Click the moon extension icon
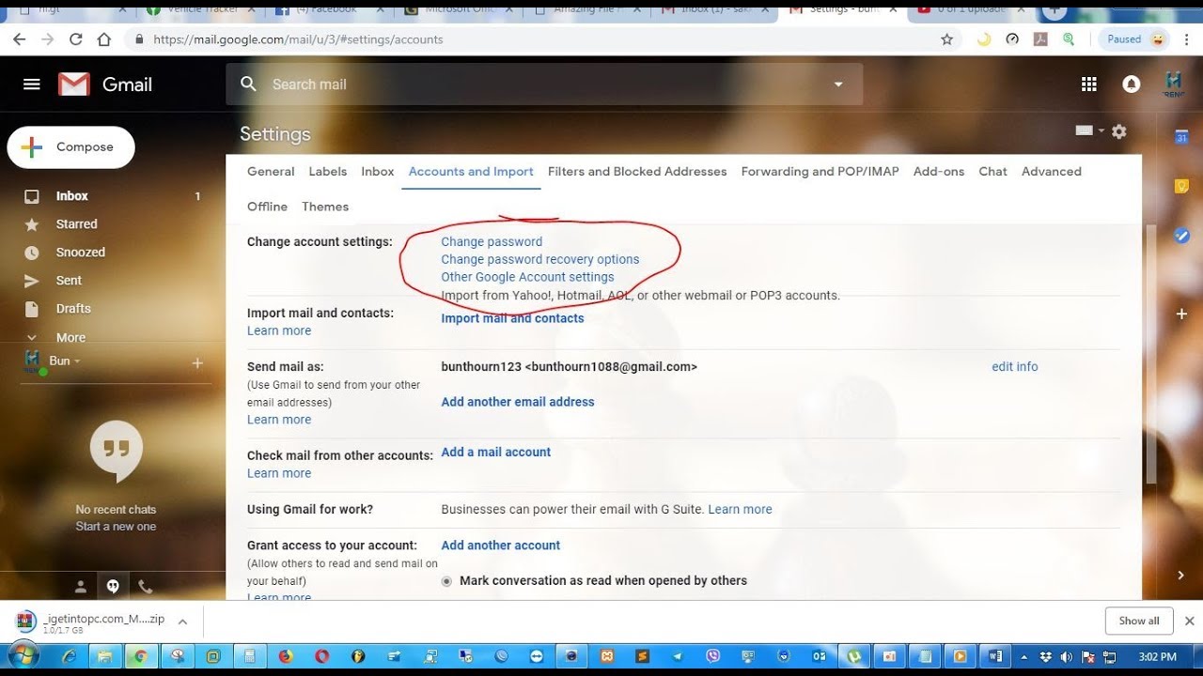Viewport: 1203px width, 676px height. tap(984, 39)
